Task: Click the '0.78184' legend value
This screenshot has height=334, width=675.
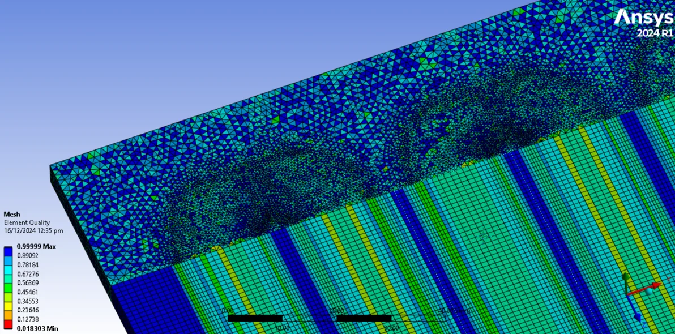Action: pos(28,265)
